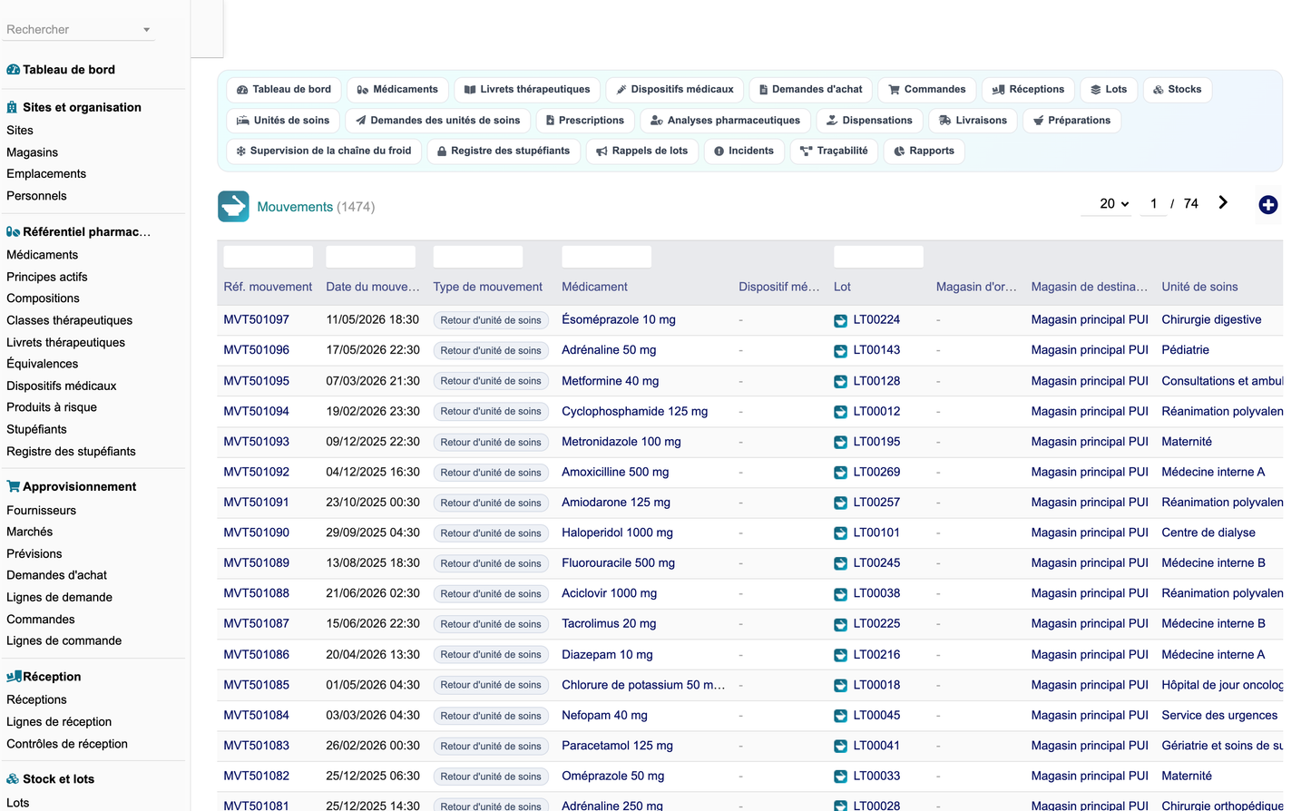Open Demandes d'achat toolbar tab
1311x811 pixels.
[811, 90]
